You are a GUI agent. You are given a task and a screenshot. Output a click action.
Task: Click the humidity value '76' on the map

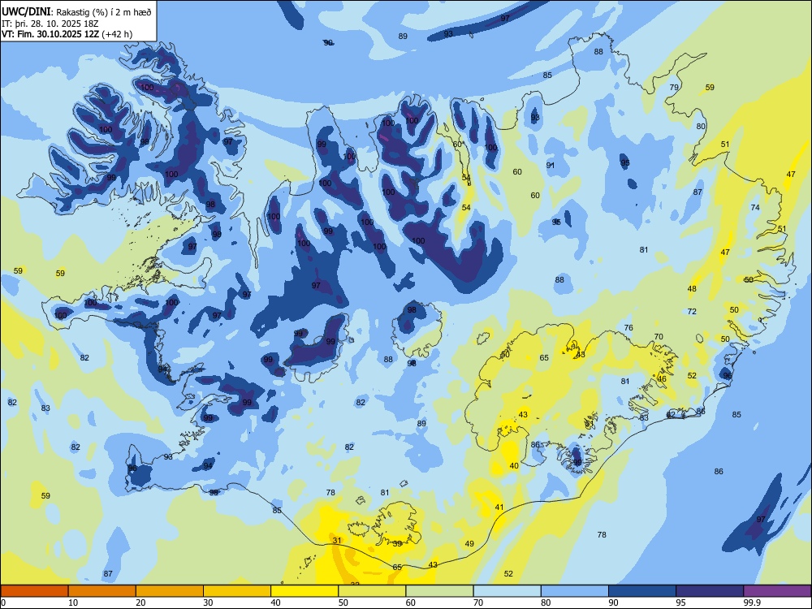(628, 327)
